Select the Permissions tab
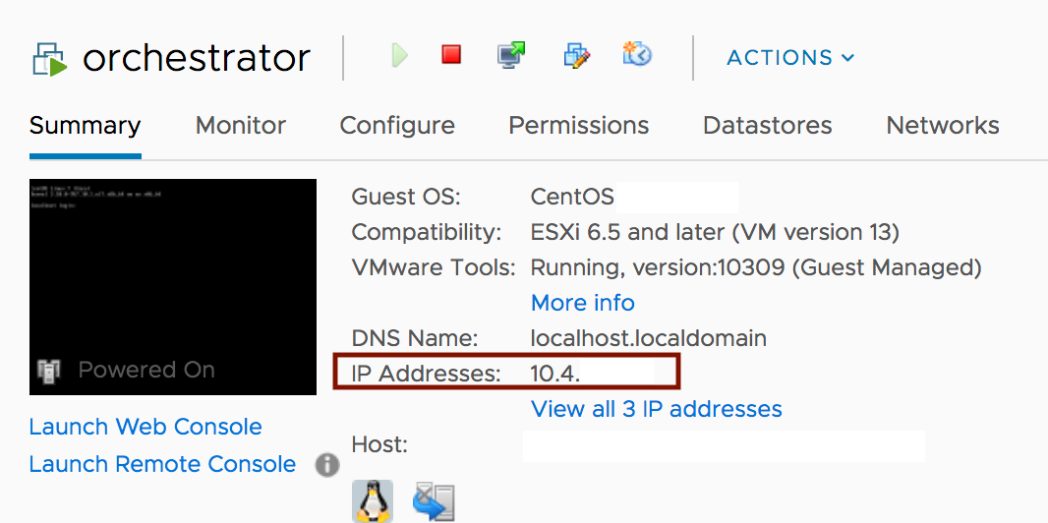The image size is (1048, 523). pyautogui.click(x=579, y=126)
